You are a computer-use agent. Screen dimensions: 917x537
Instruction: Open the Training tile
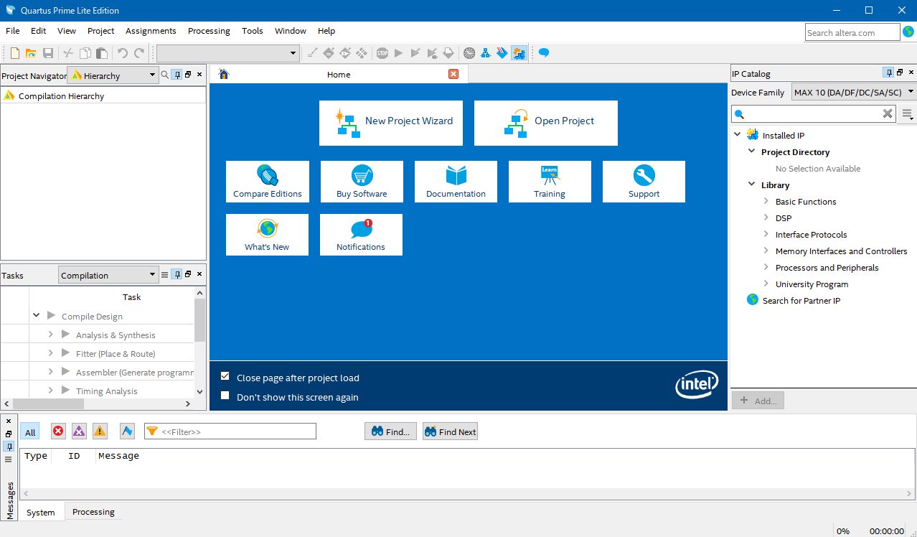click(550, 182)
